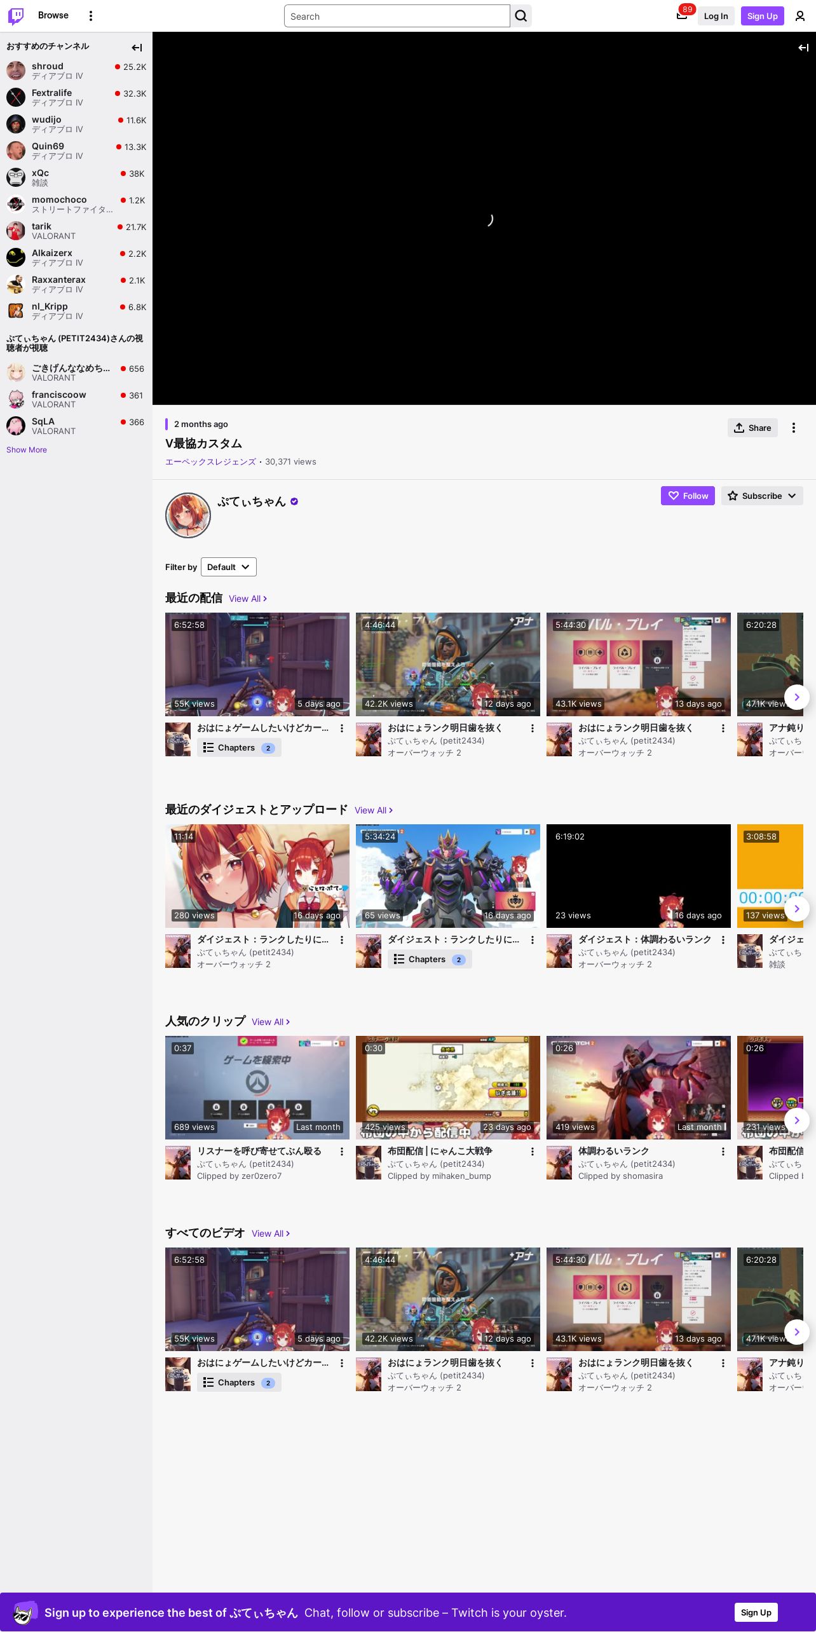Open the user account icon menu
Image resolution: width=816 pixels, height=1632 pixels.
point(800,16)
